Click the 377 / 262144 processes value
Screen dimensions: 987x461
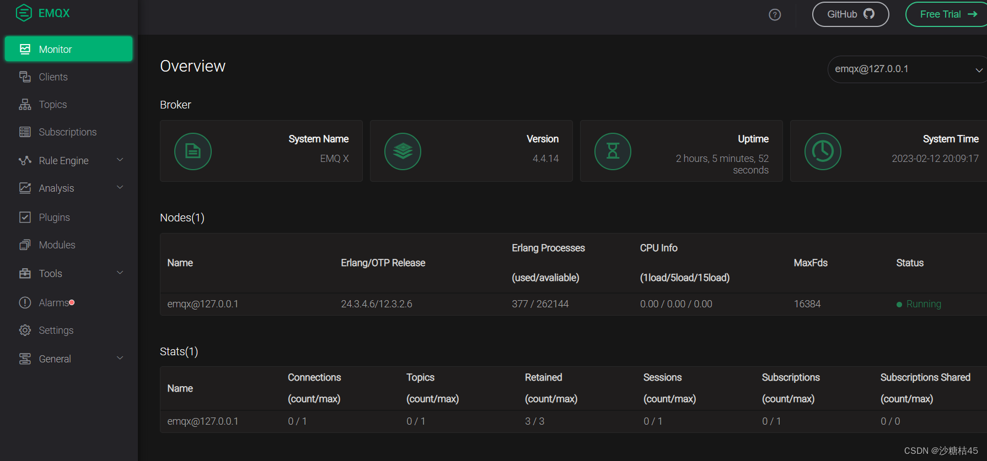(x=540, y=304)
